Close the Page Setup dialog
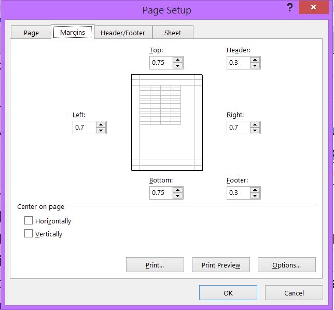This screenshot has width=334, height=310. point(314,7)
